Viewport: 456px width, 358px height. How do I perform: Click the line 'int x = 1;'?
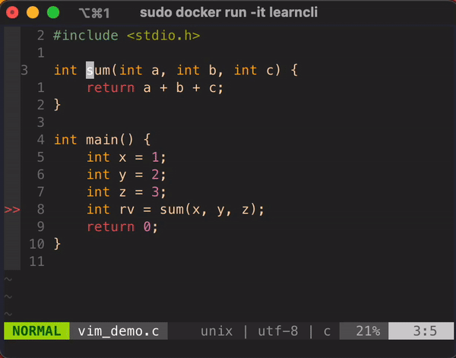[x=126, y=157]
